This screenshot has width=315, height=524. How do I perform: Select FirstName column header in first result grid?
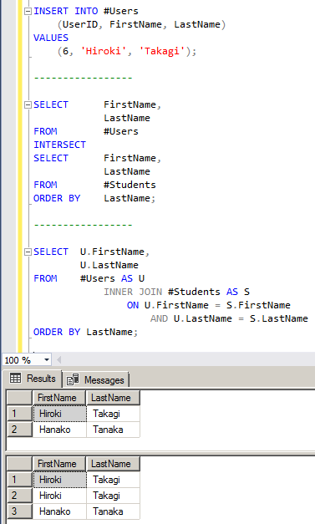tap(59, 398)
